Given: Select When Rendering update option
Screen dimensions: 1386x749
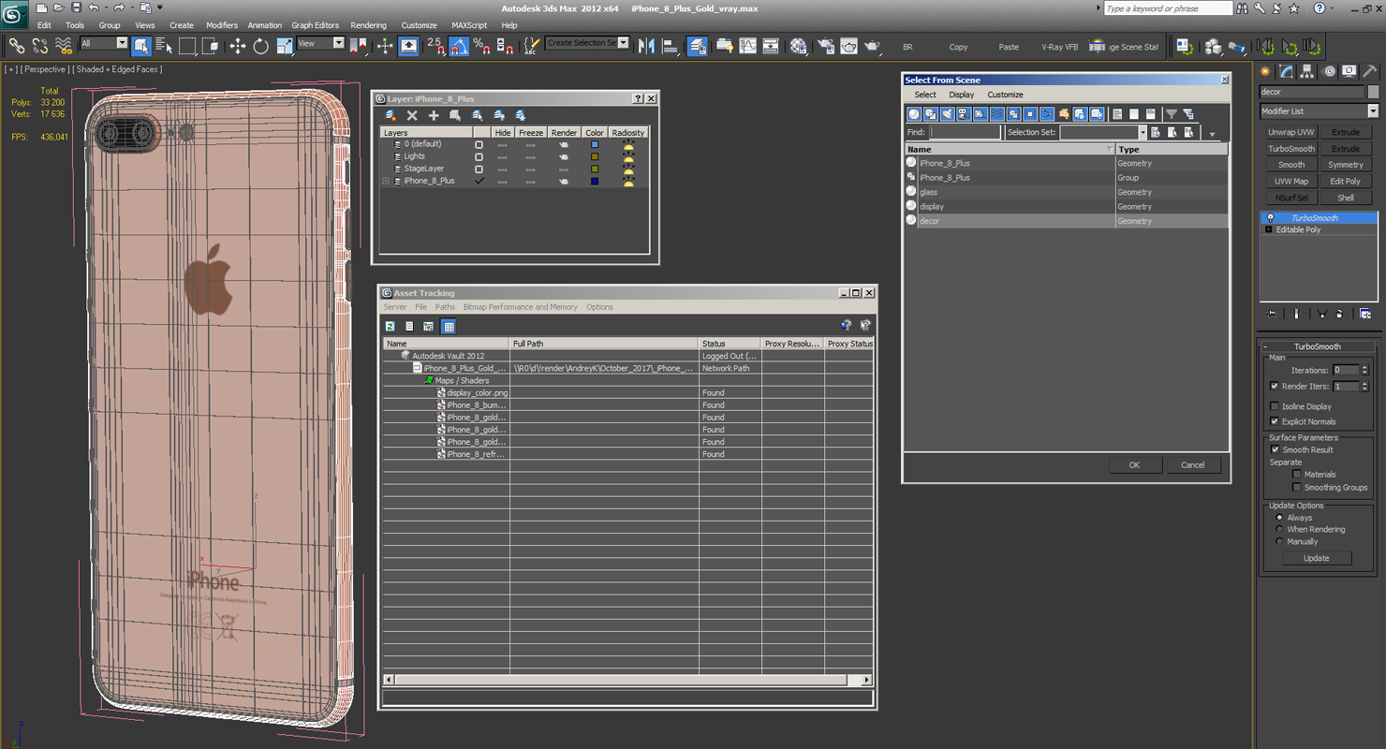Looking at the screenshot, I should tap(1279, 529).
